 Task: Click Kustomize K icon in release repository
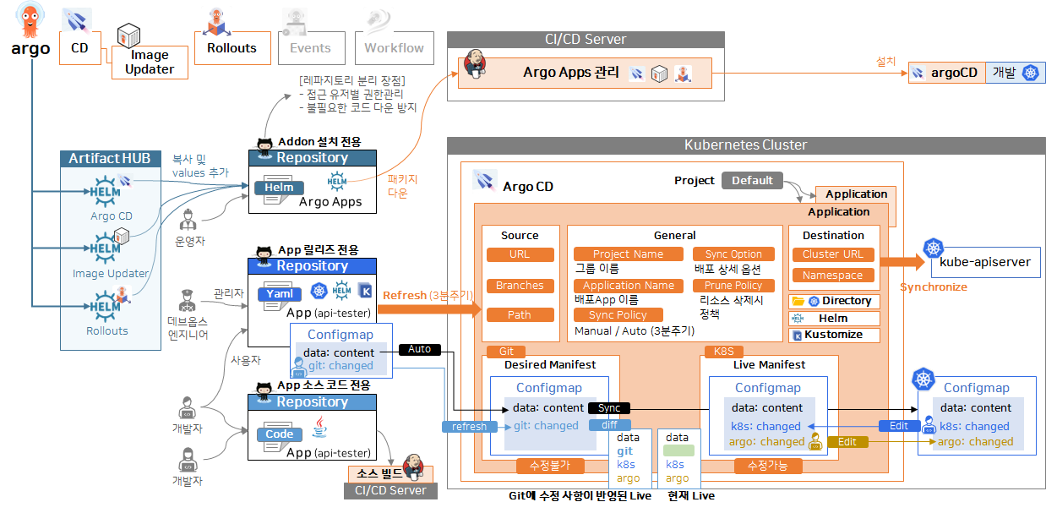(365, 291)
